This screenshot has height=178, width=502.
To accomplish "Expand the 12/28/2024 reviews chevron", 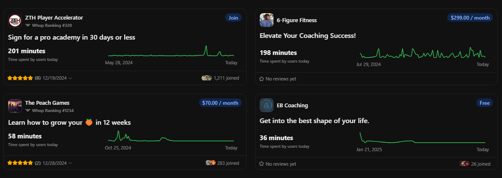I will 71,163.
